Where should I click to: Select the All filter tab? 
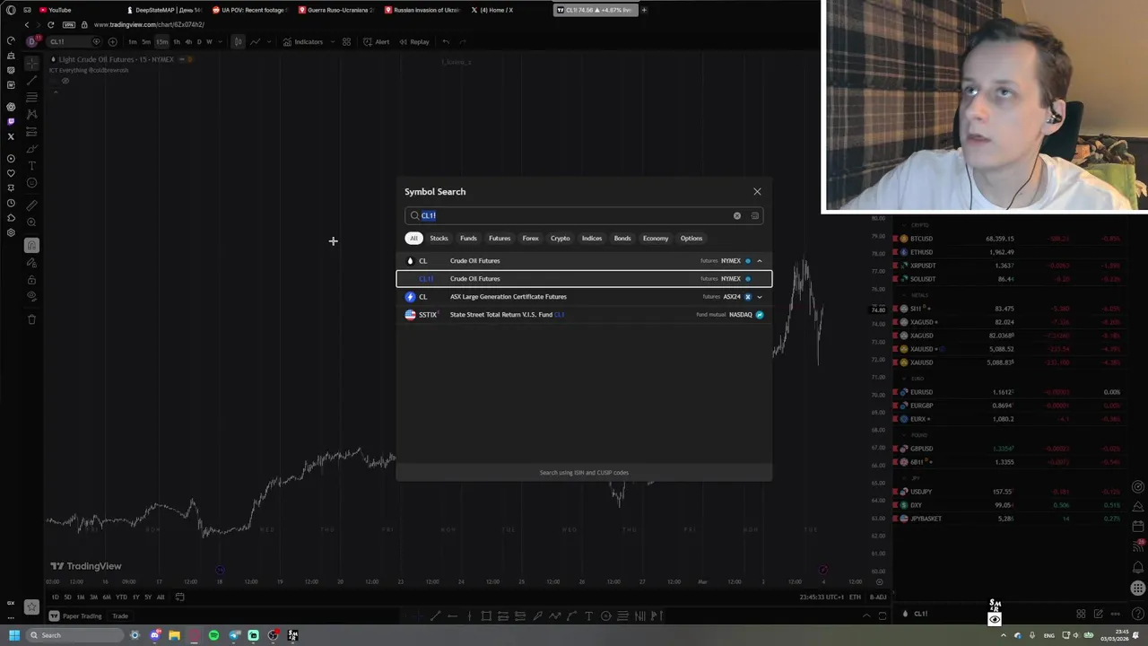tap(413, 238)
